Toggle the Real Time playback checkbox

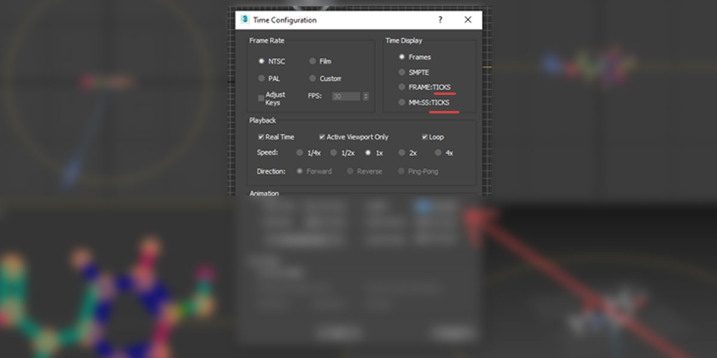[x=261, y=137]
